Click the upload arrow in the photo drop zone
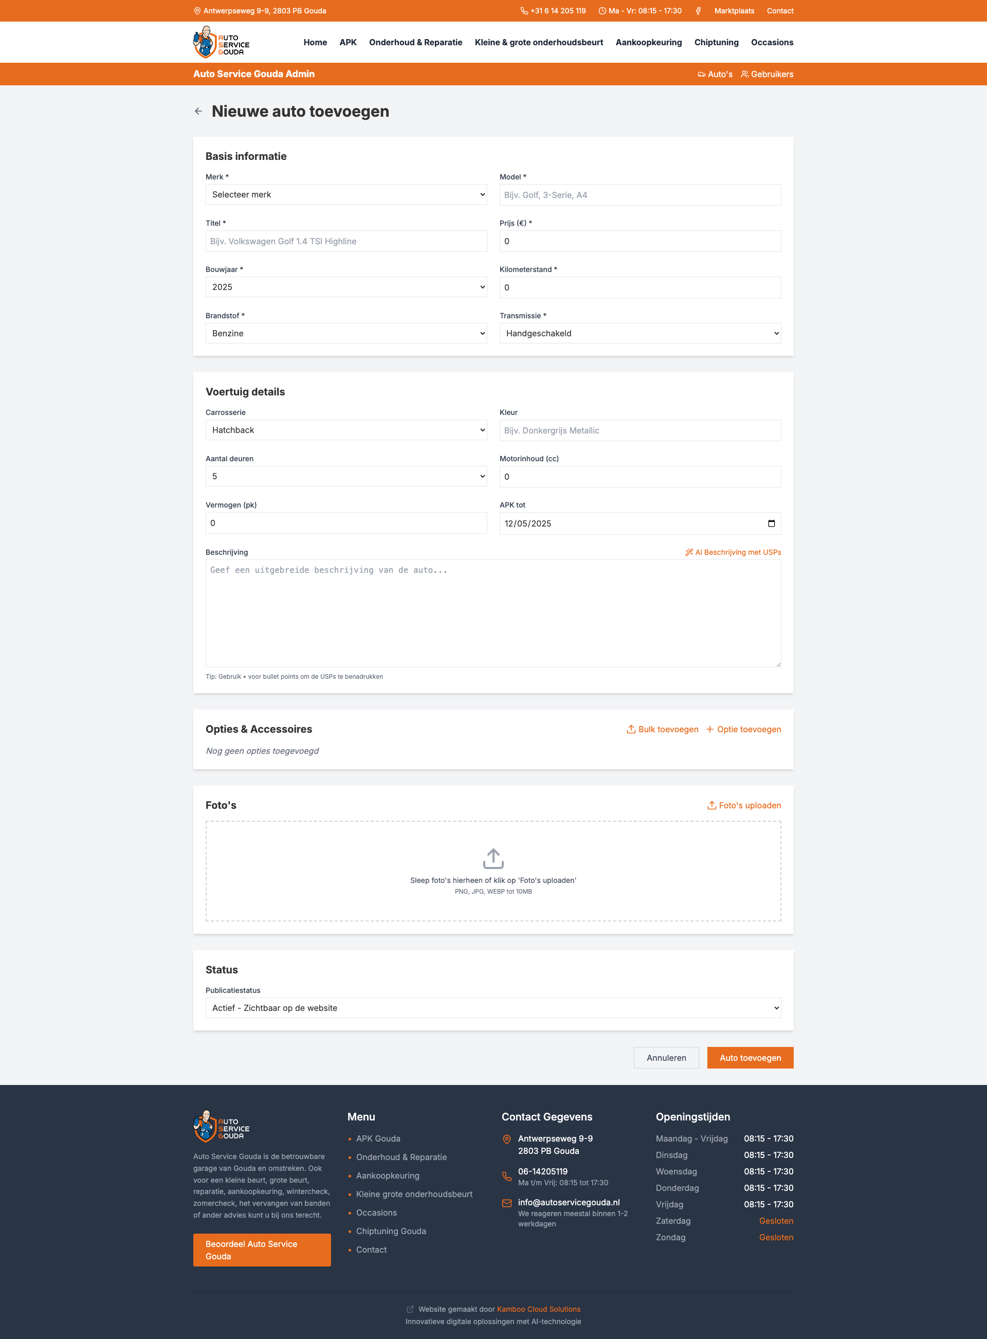This screenshot has height=1339, width=987. click(x=493, y=859)
